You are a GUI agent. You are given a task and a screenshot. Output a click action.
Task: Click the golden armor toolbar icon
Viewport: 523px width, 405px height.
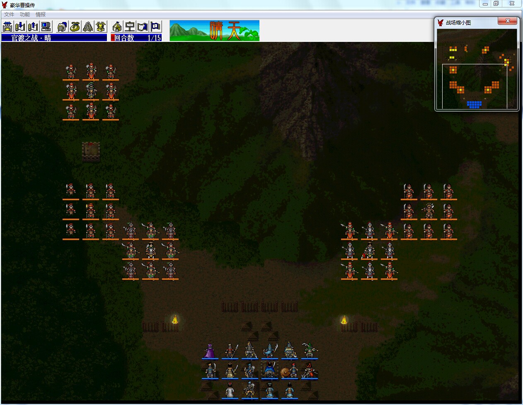tap(101, 27)
